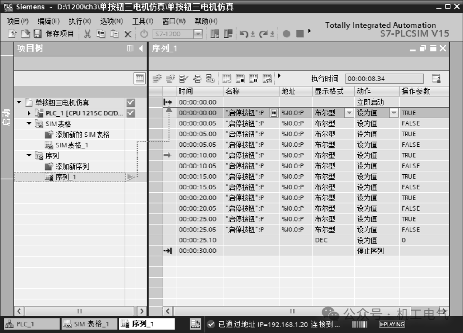Image resolution: width=463 pixels, height=333 pixels.
Task: Open the 工具(T) menu
Action: coord(142,21)
